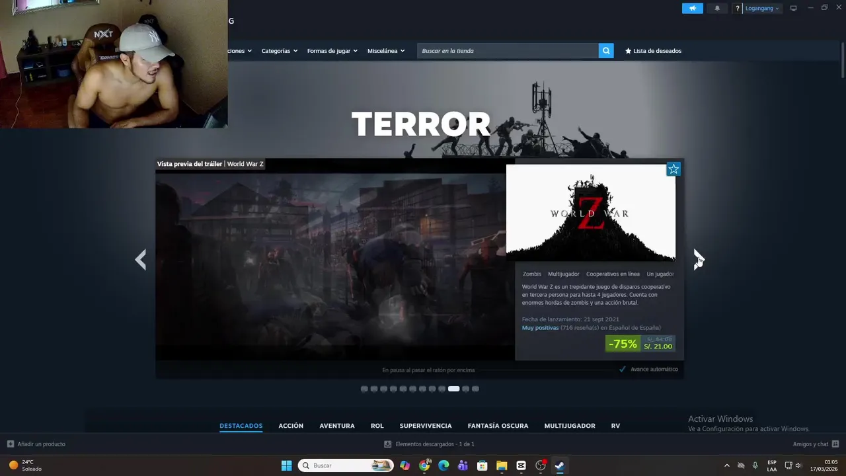Open CapCut from the taskbar
Viewport: 846px width, 476px height.
coord(521,465)
